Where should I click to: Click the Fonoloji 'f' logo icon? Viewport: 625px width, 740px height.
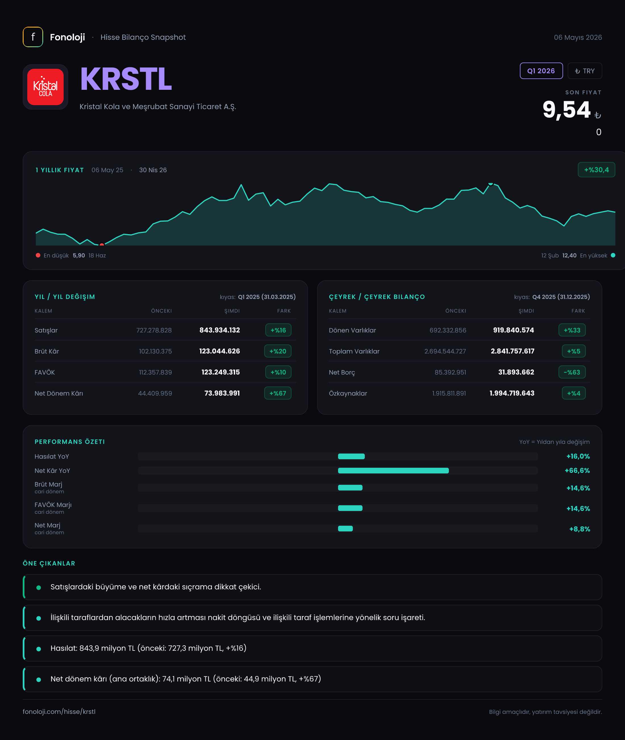click(x=33, y=37)
